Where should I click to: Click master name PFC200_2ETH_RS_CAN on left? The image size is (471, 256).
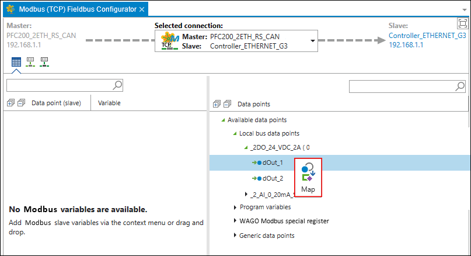[41, 36]
